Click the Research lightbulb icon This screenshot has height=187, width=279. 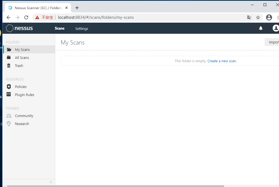tap(9, 124)
